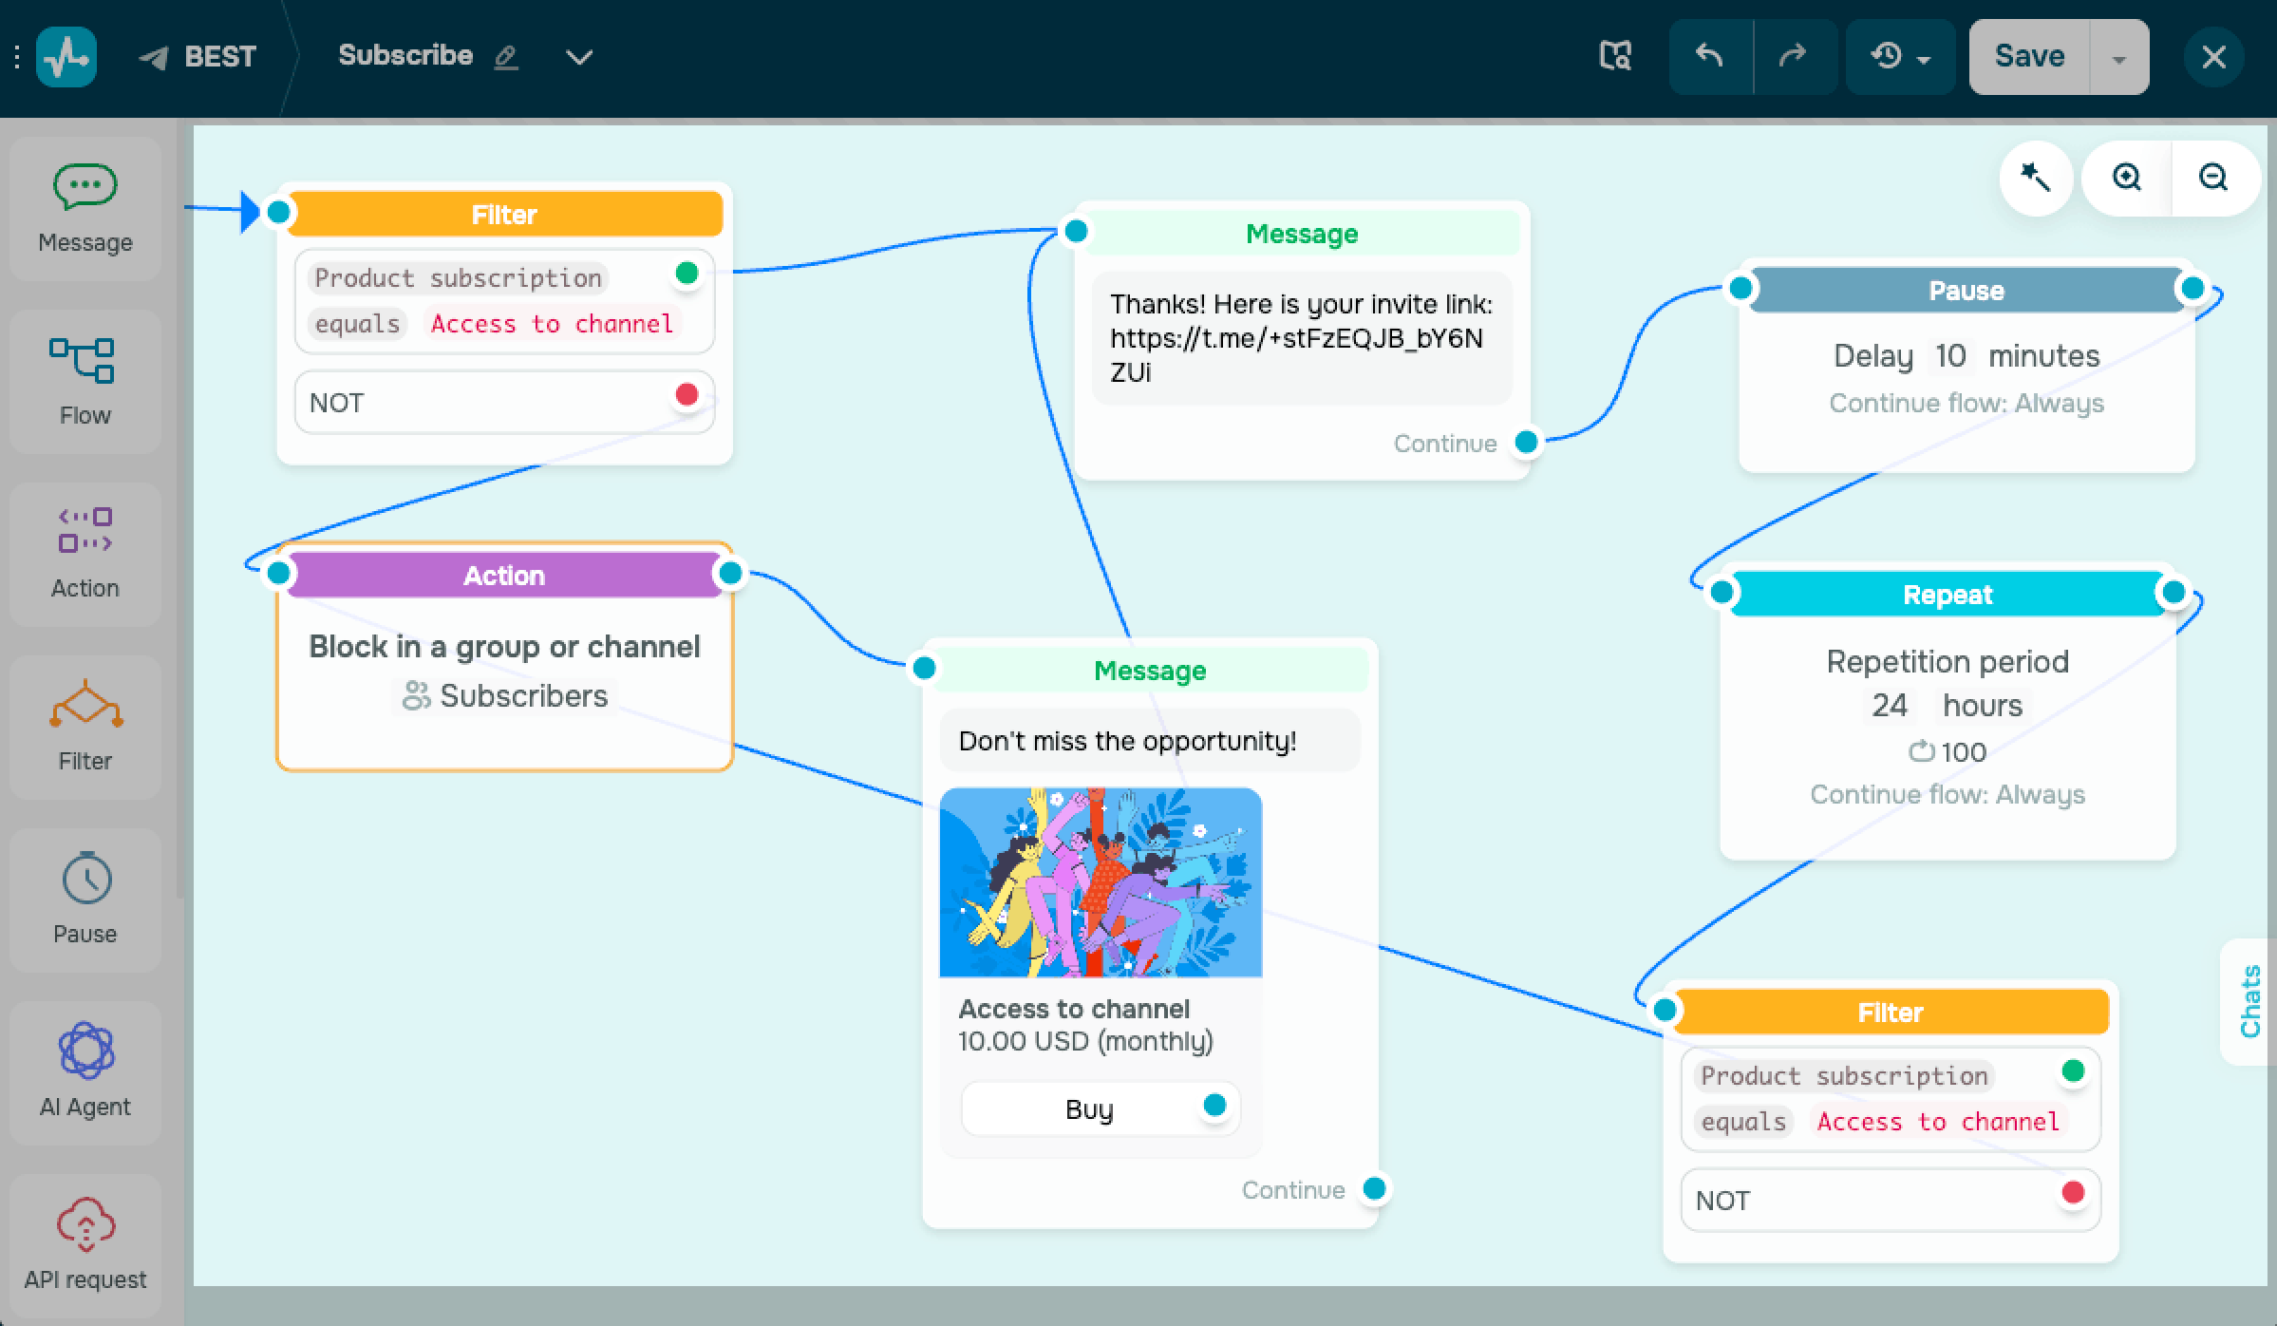
Task: Select the Flow element in sidebar
Action: tap(85, 381)
